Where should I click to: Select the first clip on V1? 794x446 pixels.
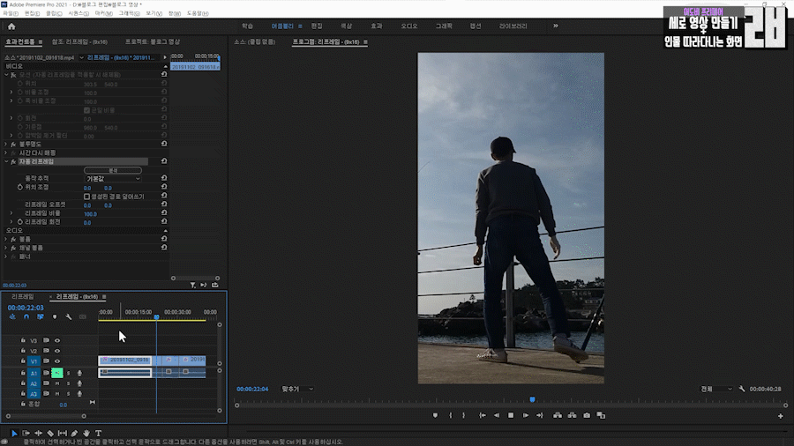click(x=125, y=361)
